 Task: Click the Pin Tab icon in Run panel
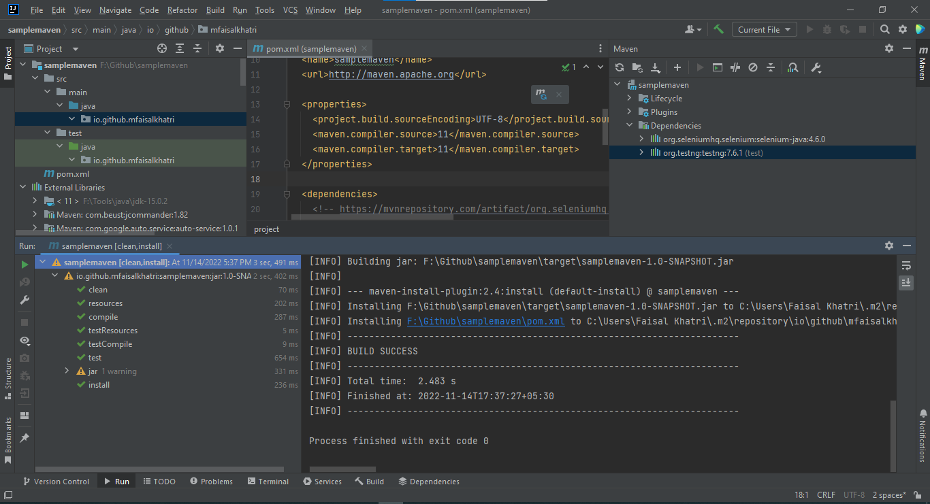[x=25, y=438]
